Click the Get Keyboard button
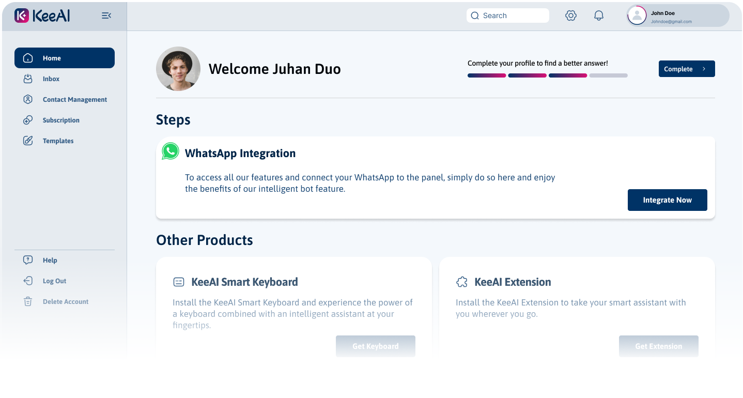Image resolution: width=743 pixels, height=398 pixels. 376,346
